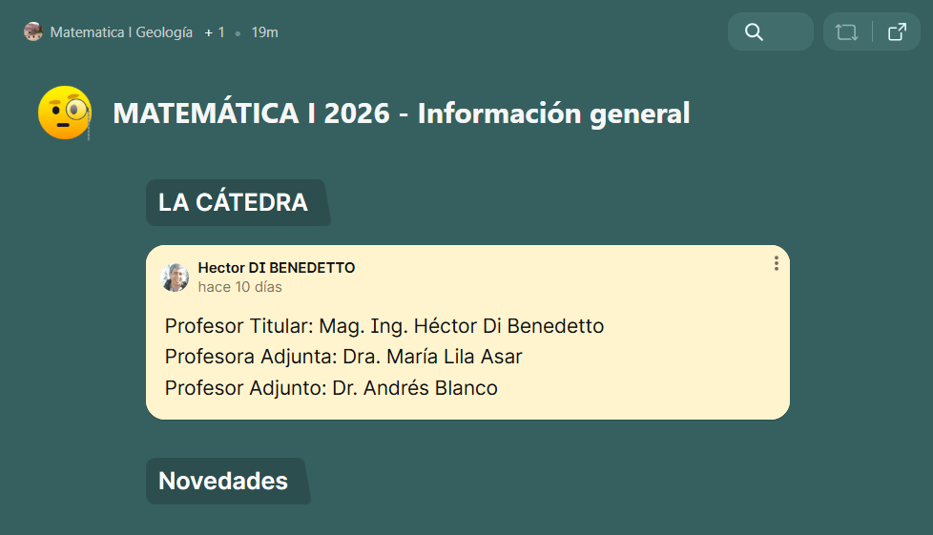Click the Profesor Adjunto Andrés Blanco line
933x535 pixels.
(331, 388)
